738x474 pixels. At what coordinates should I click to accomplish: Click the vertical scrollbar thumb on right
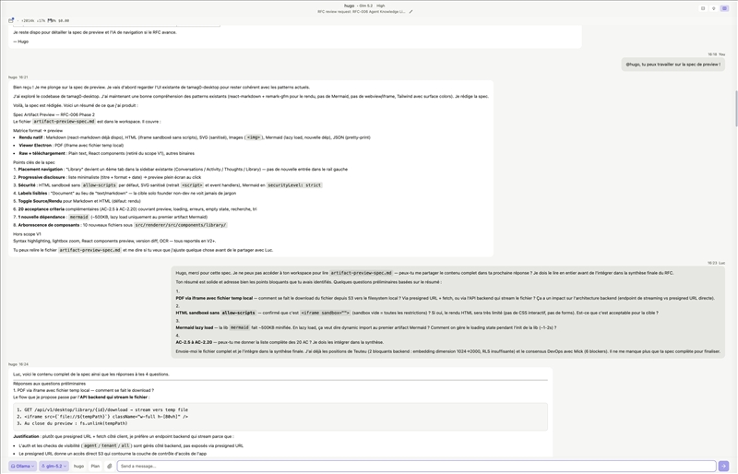click(735, 108)
